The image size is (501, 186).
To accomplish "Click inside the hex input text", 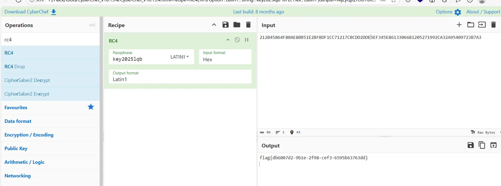I will click(x=370, y=37).
